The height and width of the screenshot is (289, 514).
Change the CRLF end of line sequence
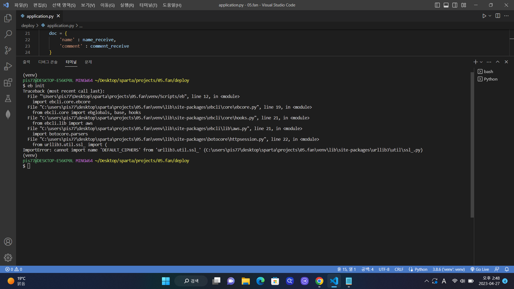coord(399,269)
